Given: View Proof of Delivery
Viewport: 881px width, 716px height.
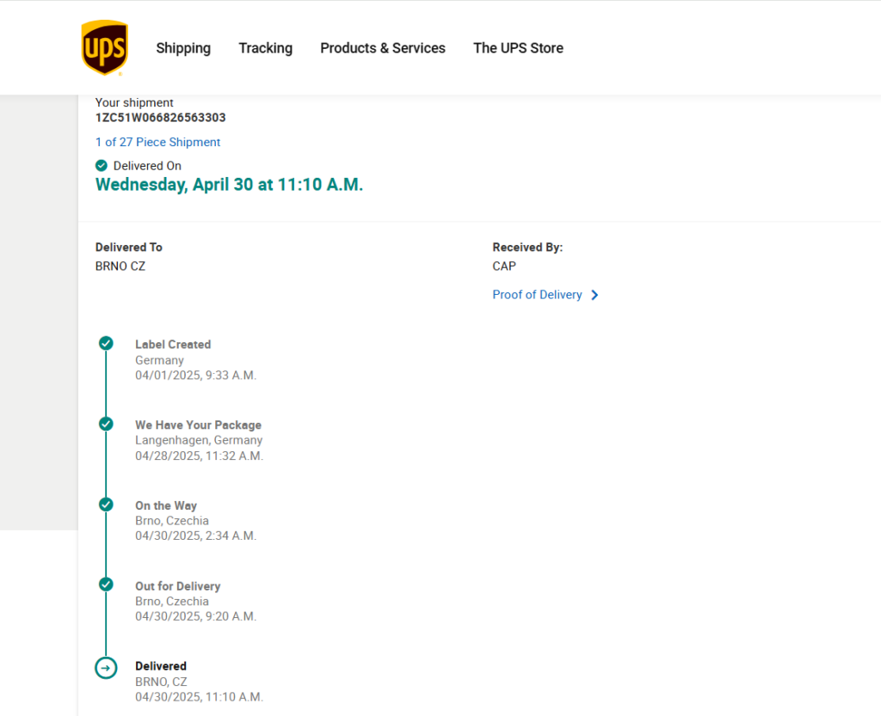Looking at the screenshot, I should click(537, 294).
